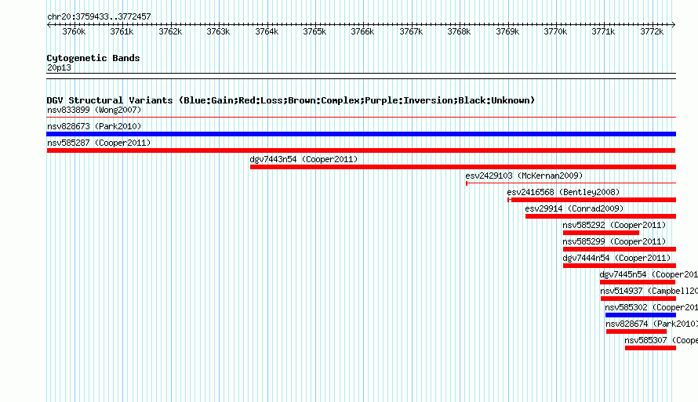Click the Cytogenetic Bands track title

[x=93, y=58]
